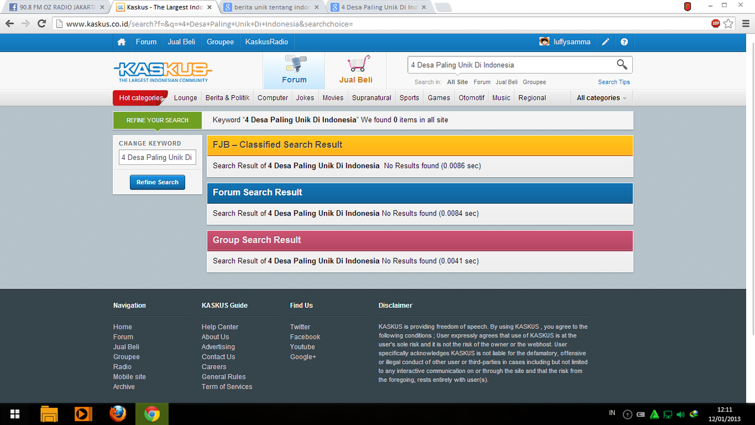Open the Twitter footer link
The image size is (755, 425).
point(300,327)
